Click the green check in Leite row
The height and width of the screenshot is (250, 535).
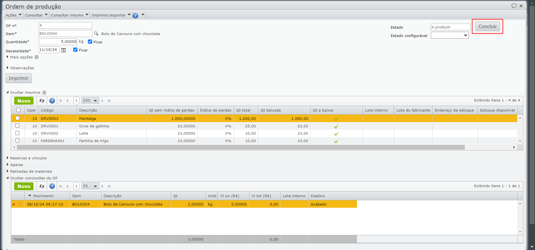click(336, 134)
